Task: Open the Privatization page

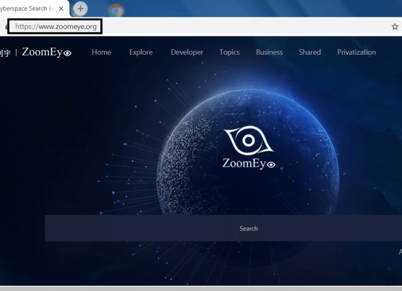Action: (x=357, y=52)
